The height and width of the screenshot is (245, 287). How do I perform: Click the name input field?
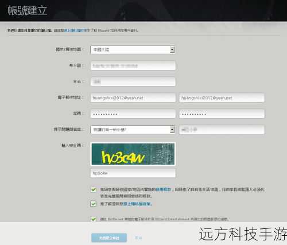click(x=133, y=81)
